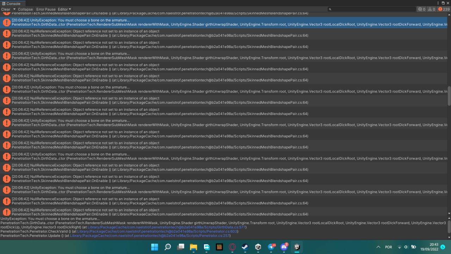Open Discord showing 2 notifications
Image resolution: width=451 pixels, height=254 pixels.
(284, 247)
